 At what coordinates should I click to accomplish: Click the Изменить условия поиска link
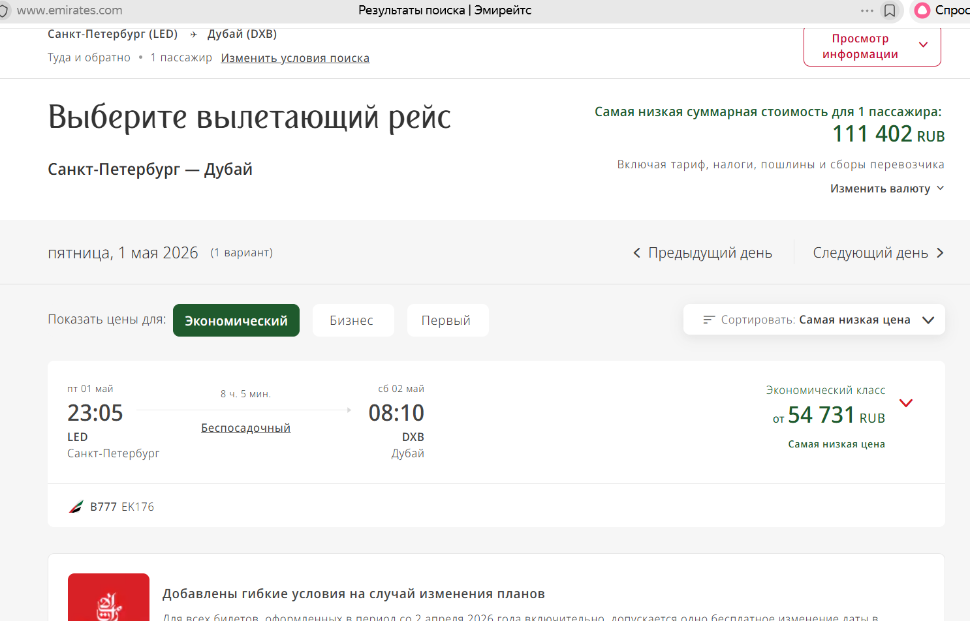pyautogui.click(x=295, y=58)
